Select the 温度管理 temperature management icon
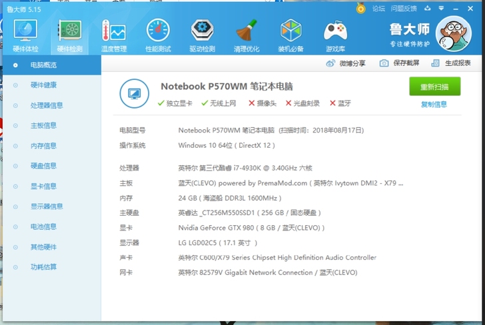Screen dimensions: 485x325 (113, 35)
